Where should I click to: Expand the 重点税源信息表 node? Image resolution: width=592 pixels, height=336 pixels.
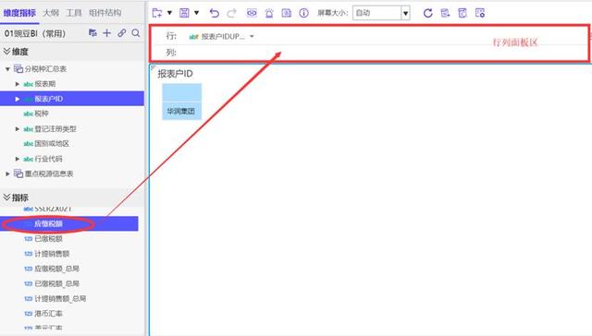click(7, 174)
